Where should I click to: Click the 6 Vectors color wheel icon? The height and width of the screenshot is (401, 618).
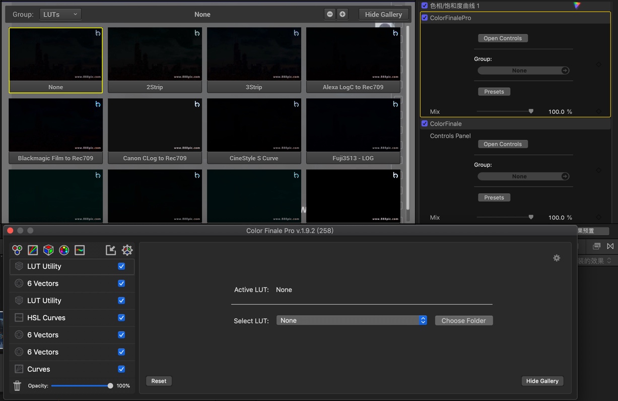tap(64, 250)
